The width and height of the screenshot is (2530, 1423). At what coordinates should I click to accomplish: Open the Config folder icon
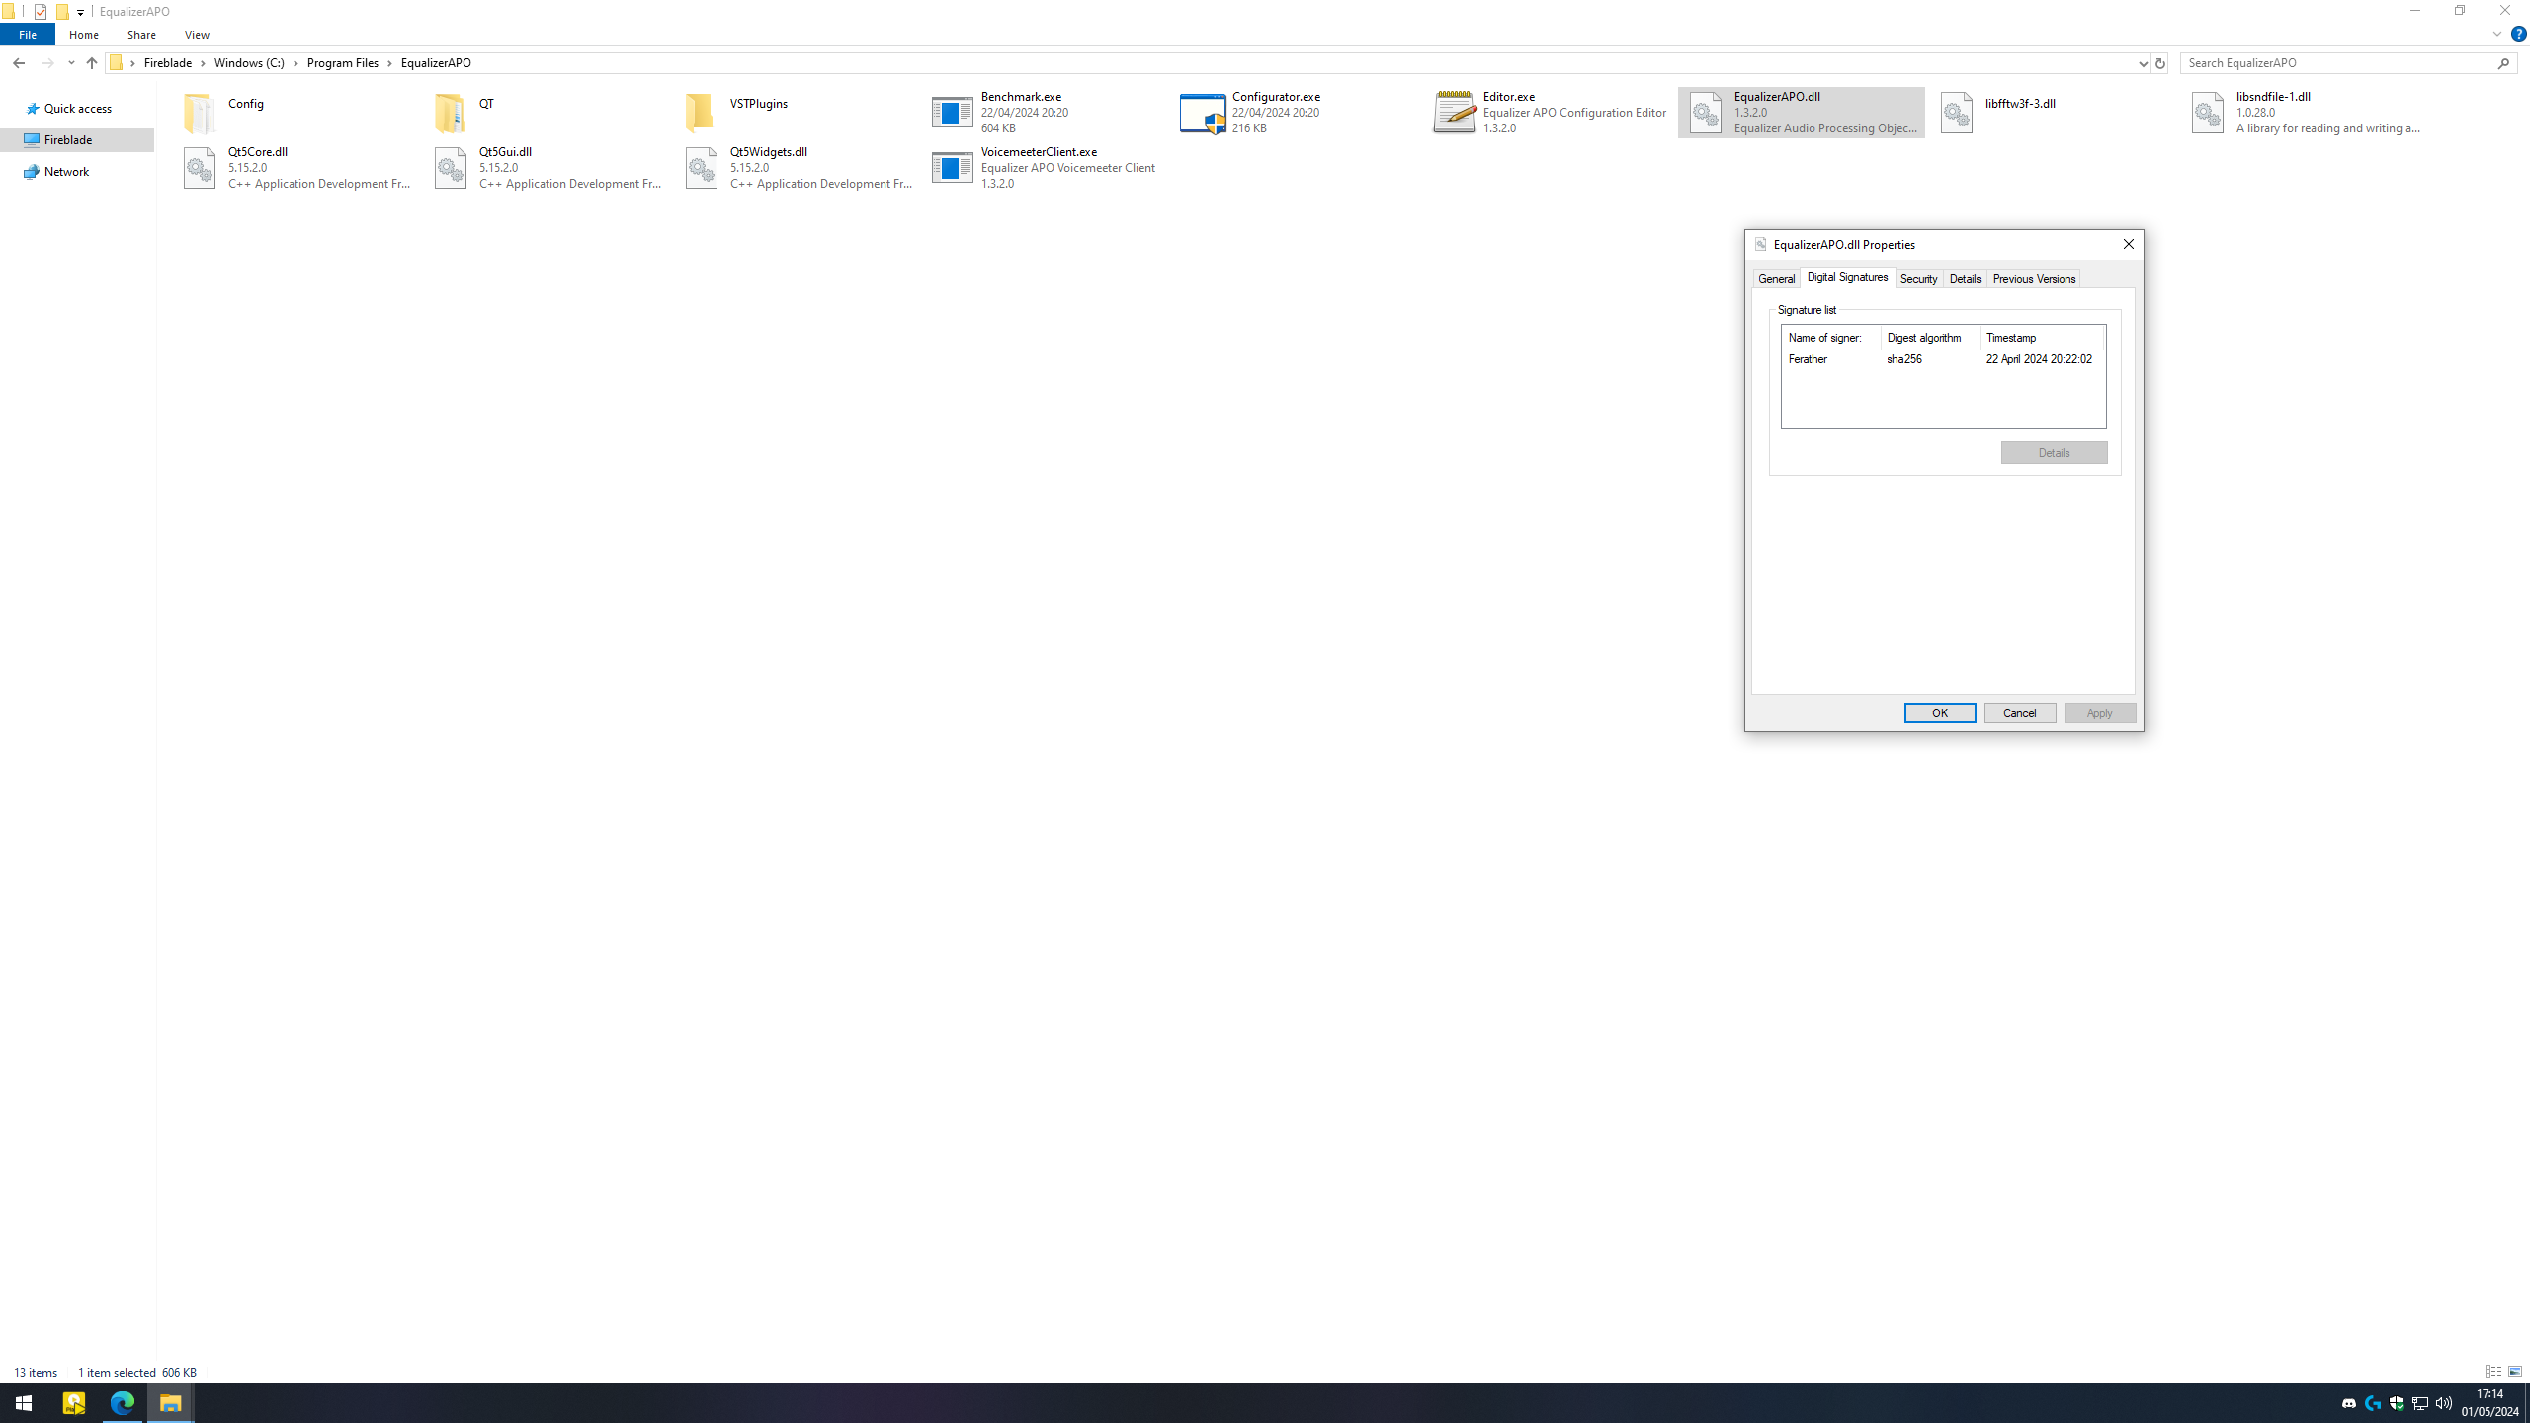coord(199,113)
